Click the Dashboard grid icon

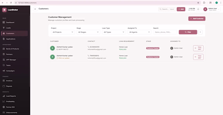[4, 23]
